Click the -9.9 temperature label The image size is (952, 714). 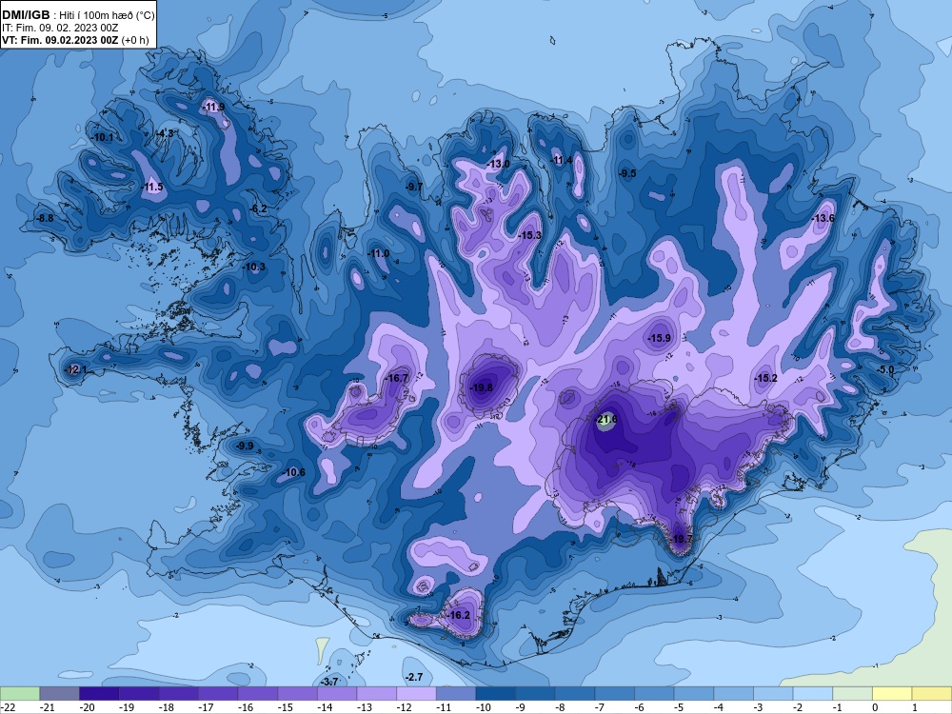click(245, 446)
